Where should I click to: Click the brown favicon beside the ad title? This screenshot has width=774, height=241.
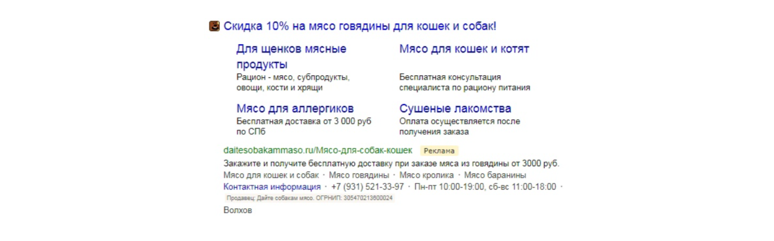pyautogui.click(x=214, y=26)
